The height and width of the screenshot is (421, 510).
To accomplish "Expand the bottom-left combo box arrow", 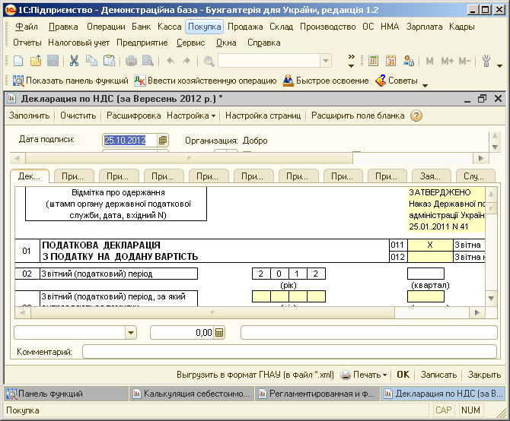I will click(x=131, y=333).
